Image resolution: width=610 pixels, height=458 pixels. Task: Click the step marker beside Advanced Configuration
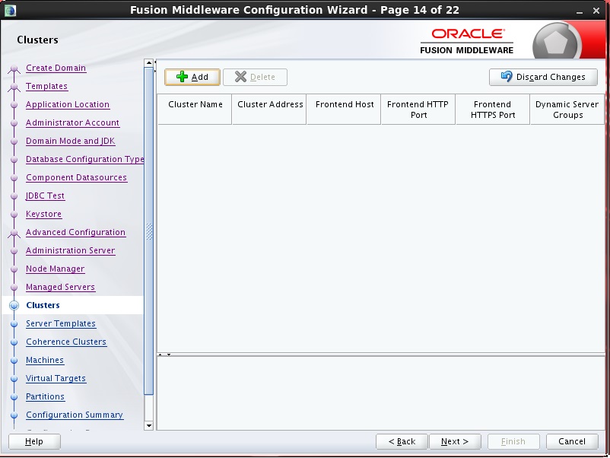[14, 233]
